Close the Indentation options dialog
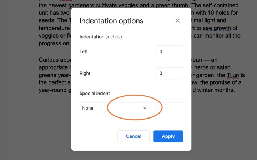 pyautogui.click(x=178, y=21)
